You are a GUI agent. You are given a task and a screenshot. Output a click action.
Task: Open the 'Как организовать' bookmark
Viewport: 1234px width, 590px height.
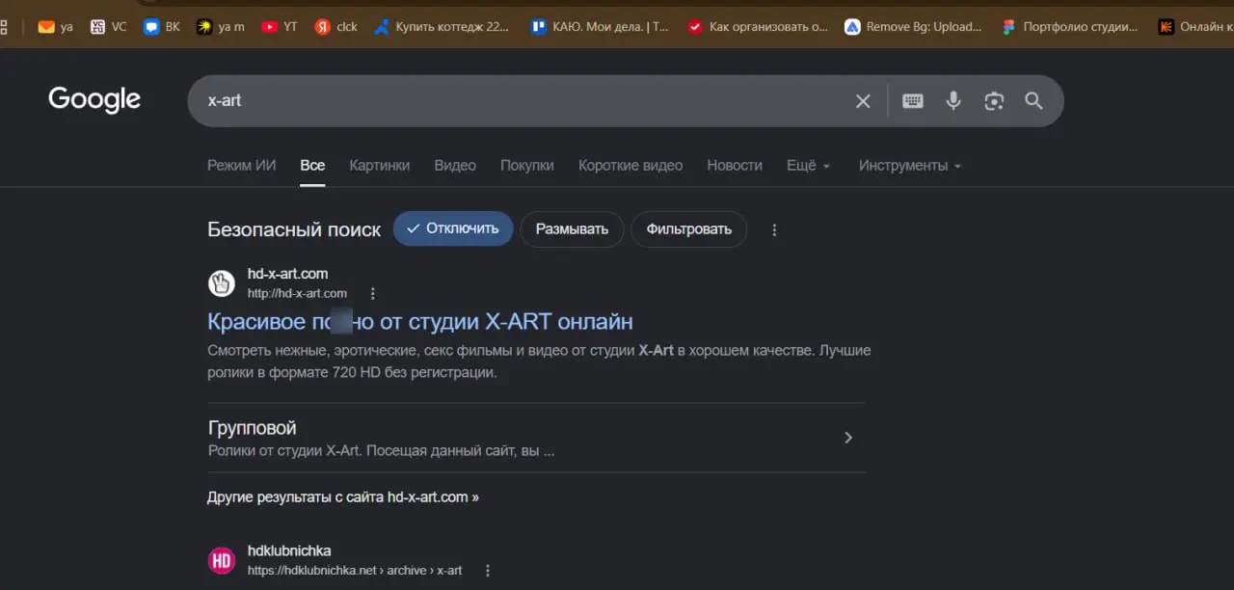(x=757, y=27)
